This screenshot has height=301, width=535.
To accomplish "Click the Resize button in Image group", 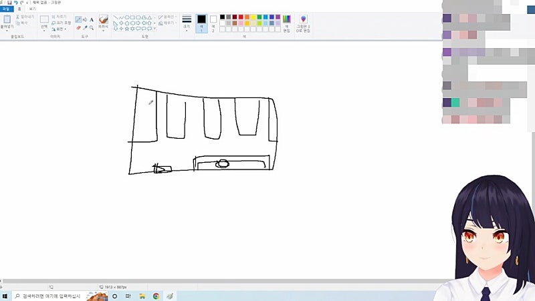I will [61, 23].
